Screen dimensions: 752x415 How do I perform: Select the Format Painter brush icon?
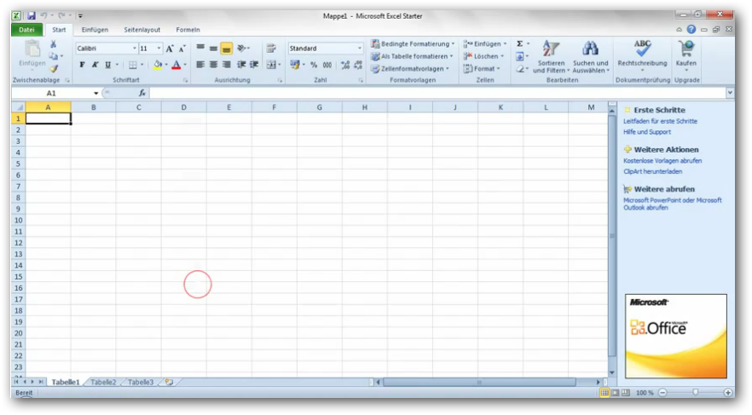click(x=54, y=68)
